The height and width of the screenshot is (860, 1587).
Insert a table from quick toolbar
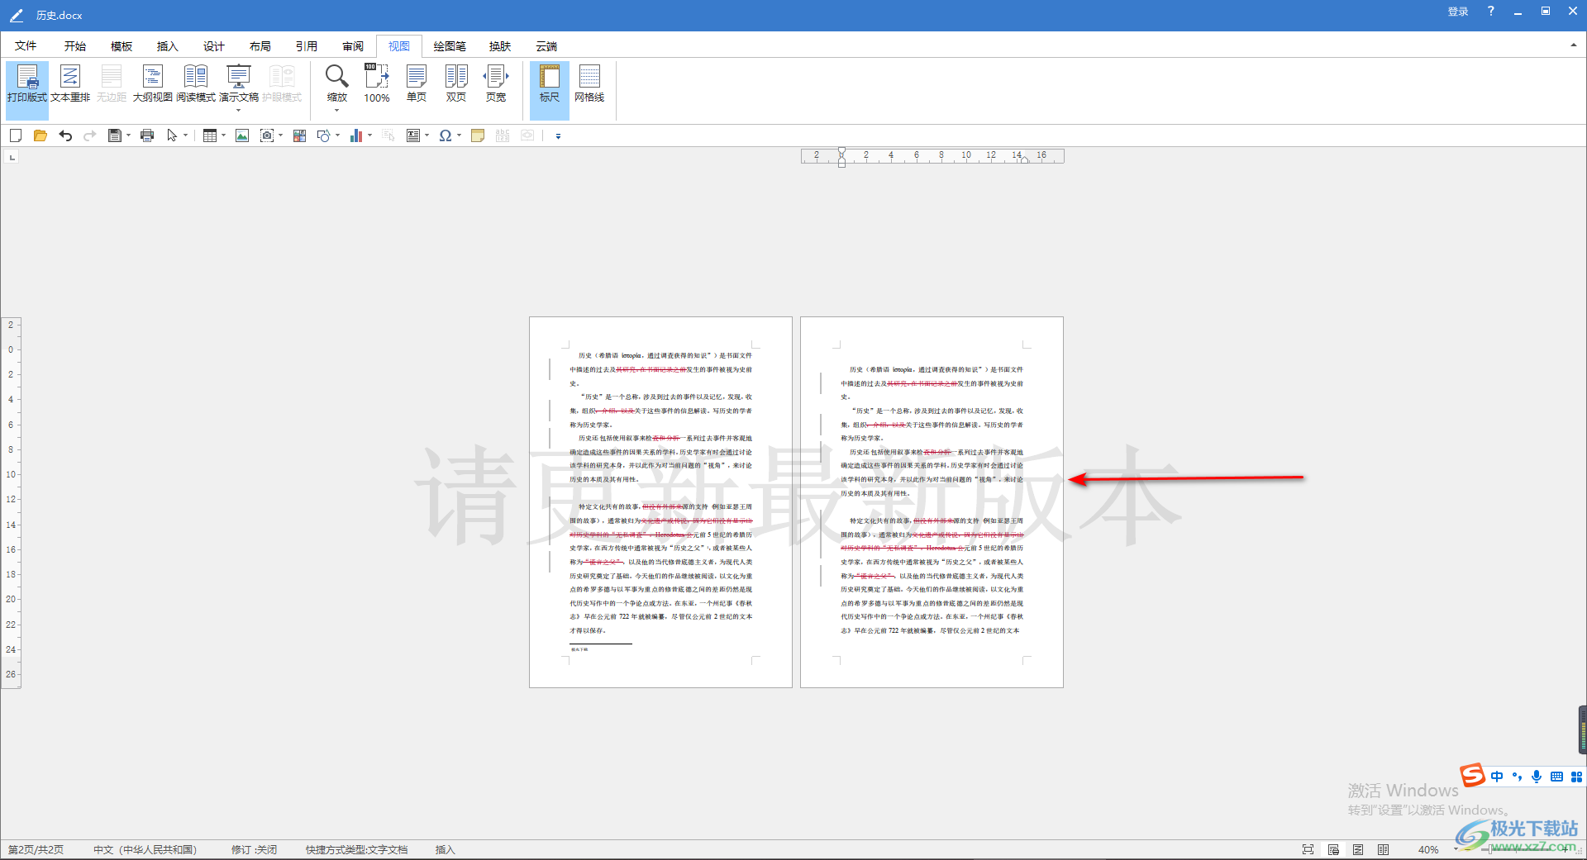[210, 135]
